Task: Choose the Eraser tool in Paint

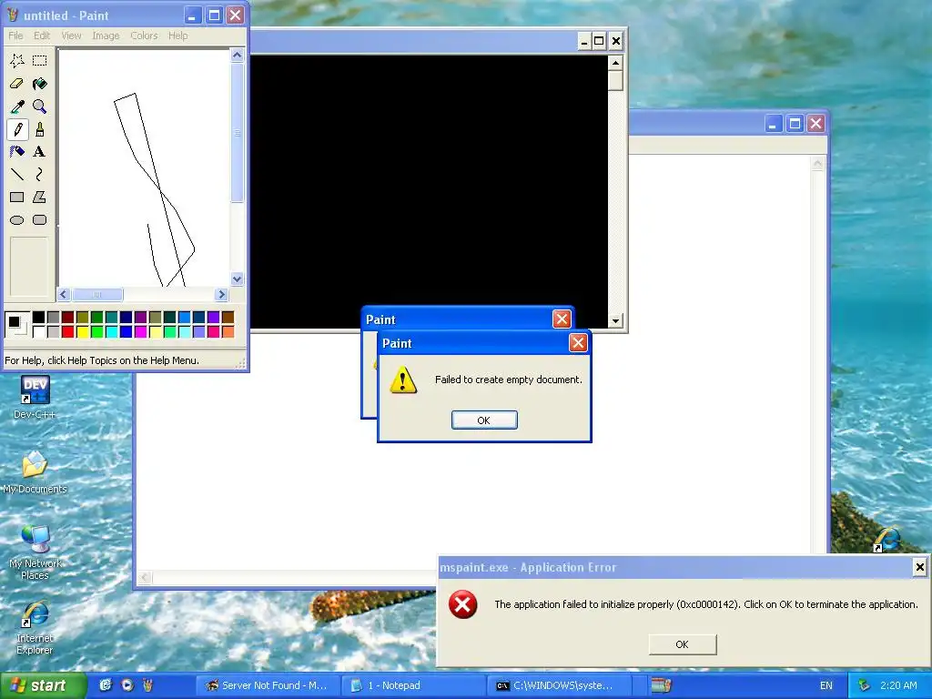Action: (x=17, y=84)
